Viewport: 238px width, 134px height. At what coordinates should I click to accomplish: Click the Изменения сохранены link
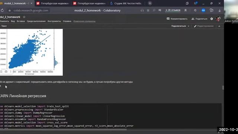84,21
